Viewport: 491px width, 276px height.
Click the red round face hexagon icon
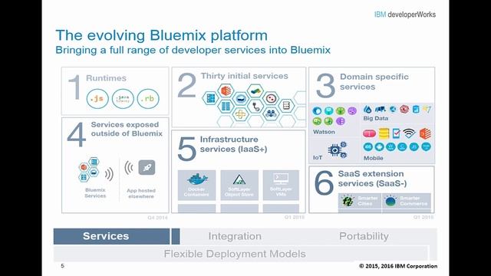click(x=271, y=99)
